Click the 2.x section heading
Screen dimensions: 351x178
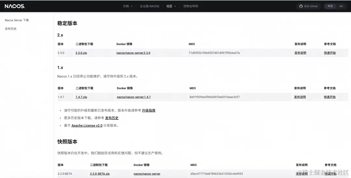(x=60, y=35)
